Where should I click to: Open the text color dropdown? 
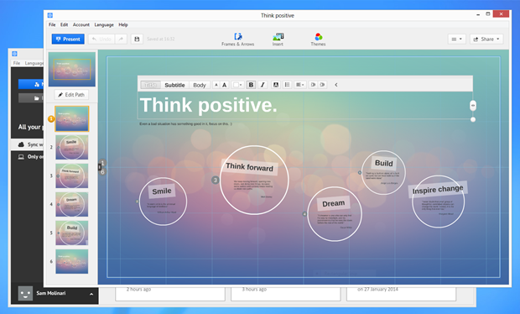237,85
